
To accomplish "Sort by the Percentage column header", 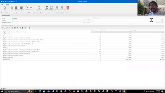I will [147, 30].
